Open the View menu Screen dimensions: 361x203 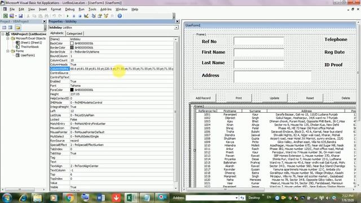point(32,9)
